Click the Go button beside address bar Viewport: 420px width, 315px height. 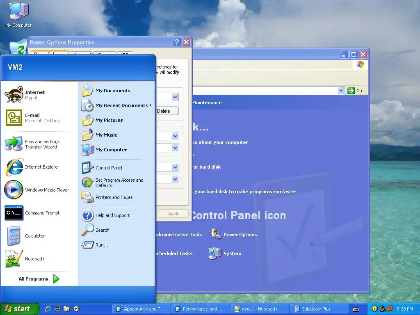[x=355, y=91]
